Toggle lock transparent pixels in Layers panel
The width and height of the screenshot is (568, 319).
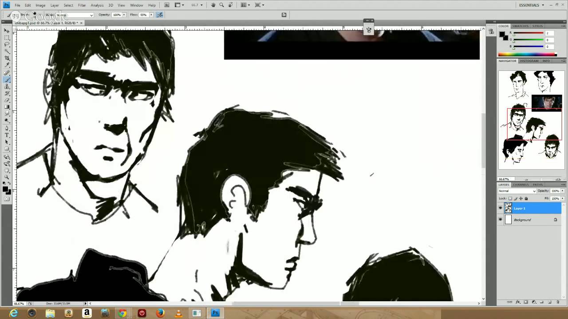[x=510, y=198]
